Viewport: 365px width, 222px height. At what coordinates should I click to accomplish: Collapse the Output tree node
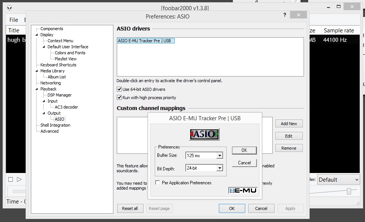coord(44,113)
